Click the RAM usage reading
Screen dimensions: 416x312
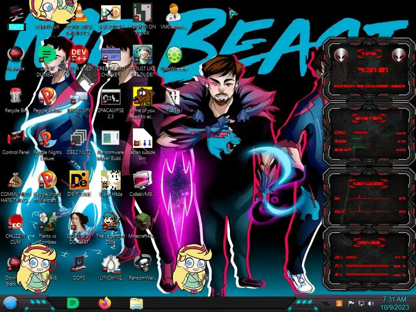click(x=402, y=141)
